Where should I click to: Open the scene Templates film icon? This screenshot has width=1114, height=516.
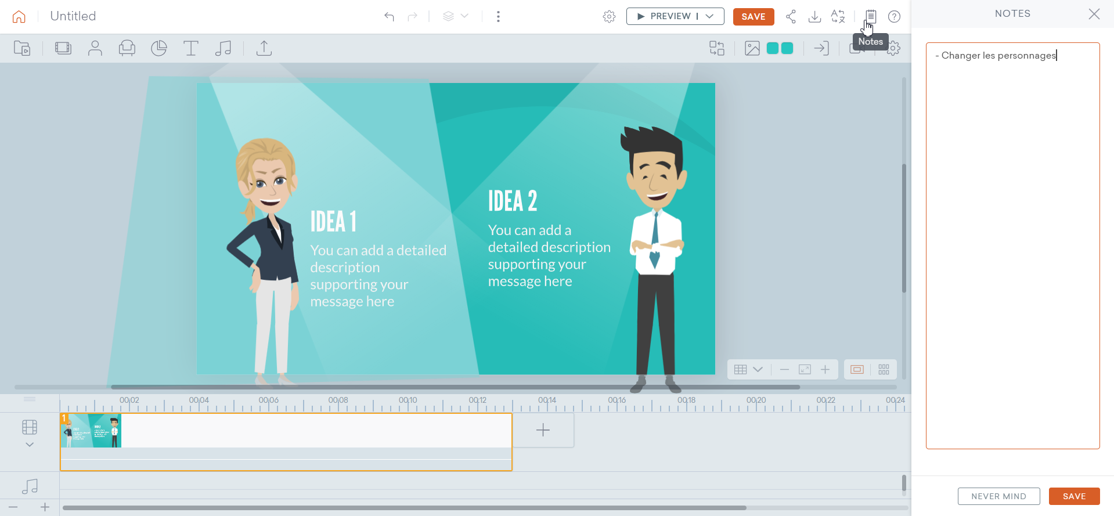coord(63,48)
